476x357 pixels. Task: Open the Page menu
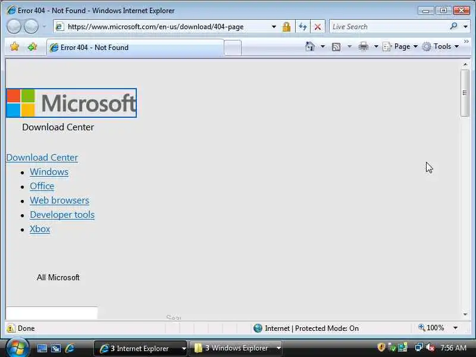(x=400, y=46)
